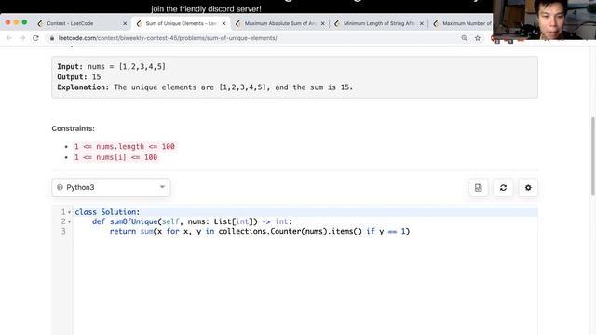Click the page vertical scrollbar thumb

(x=593, y=156)
